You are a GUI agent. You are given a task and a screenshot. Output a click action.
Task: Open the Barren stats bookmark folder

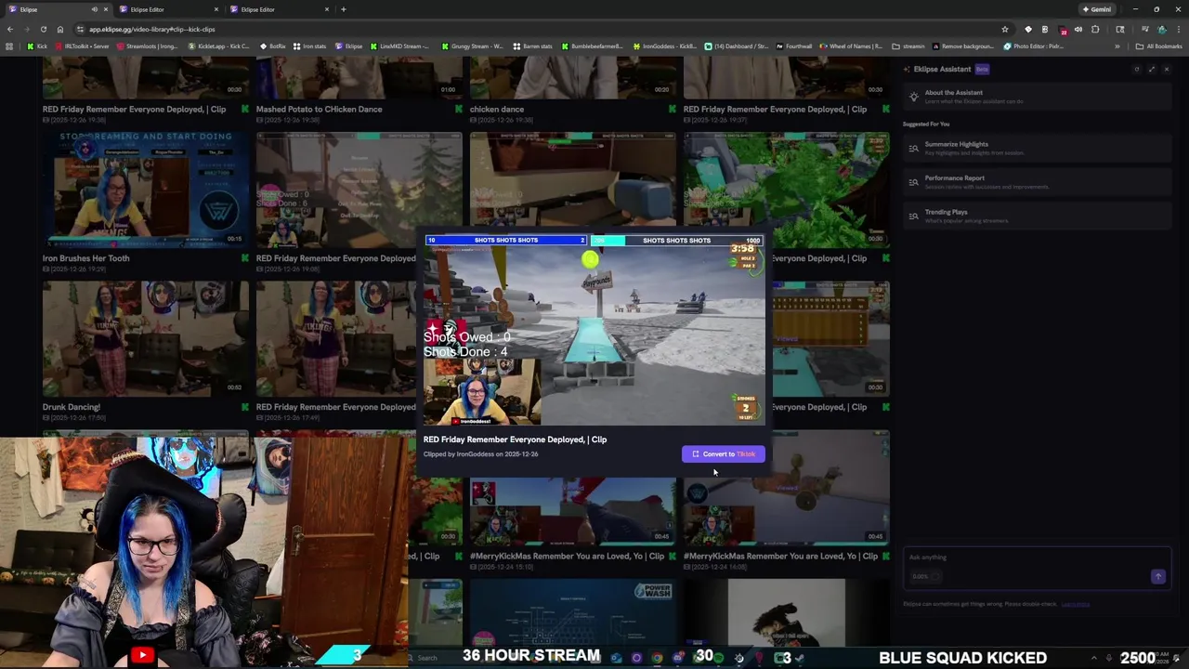[532, 46]
